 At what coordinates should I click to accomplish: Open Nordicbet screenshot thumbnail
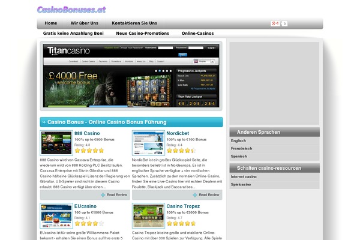point(148,143)
